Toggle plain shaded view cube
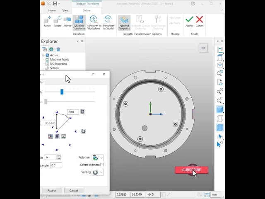This screenshot has height=199, width=265. point(220,109)
